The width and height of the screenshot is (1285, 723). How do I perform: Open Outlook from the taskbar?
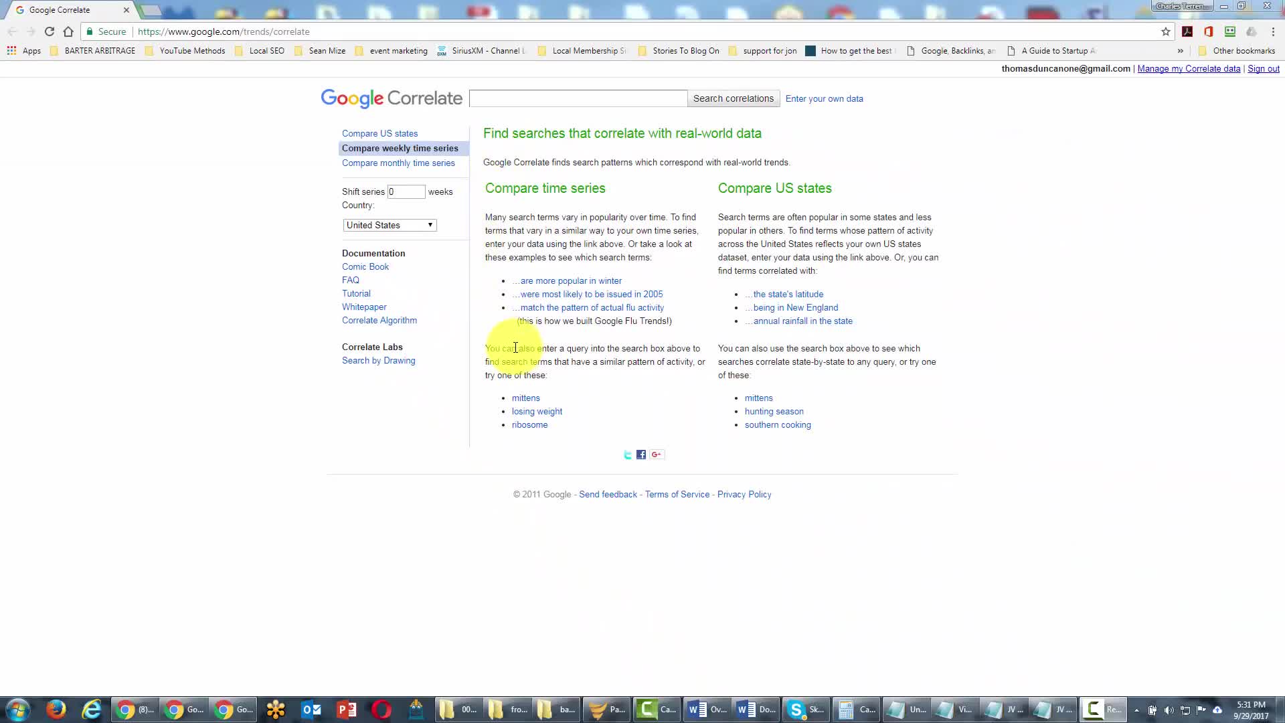click(312, 710)
